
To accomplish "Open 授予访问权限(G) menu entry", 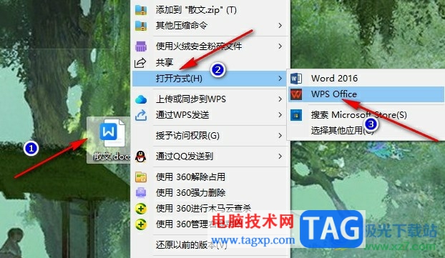I will pyautogui.click(x=210, y=136).
